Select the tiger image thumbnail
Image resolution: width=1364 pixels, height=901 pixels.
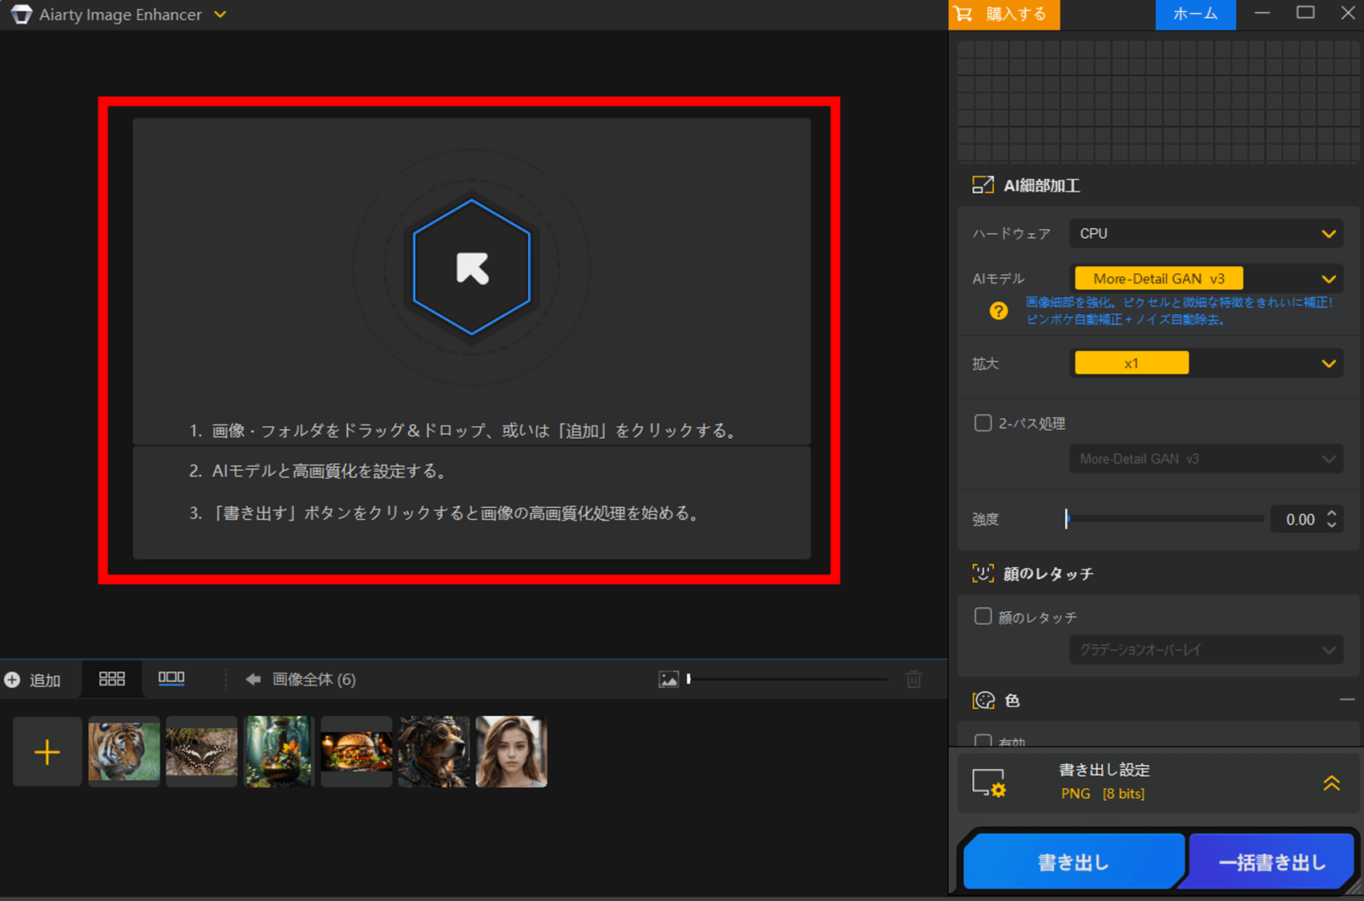tap(124, 751)
